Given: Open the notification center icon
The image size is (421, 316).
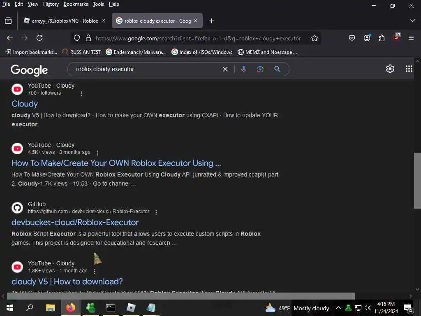Looking at the screenshot, I should tap(408, 308).
